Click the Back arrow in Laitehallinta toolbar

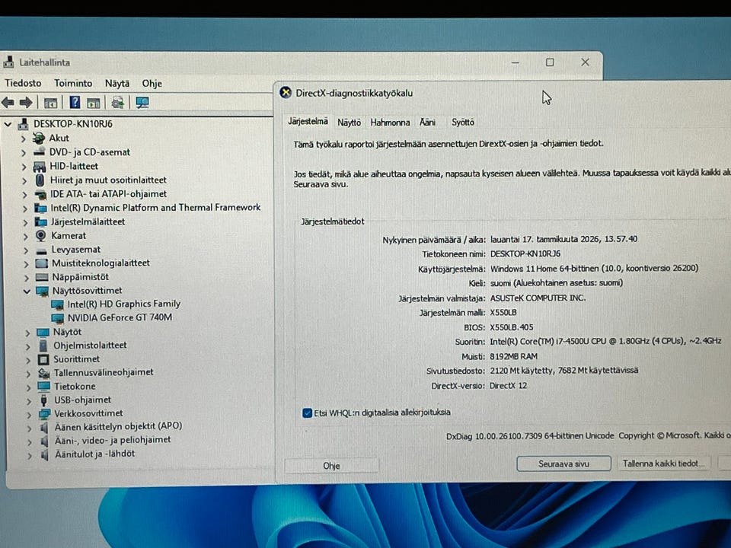(x=8, y=103)
